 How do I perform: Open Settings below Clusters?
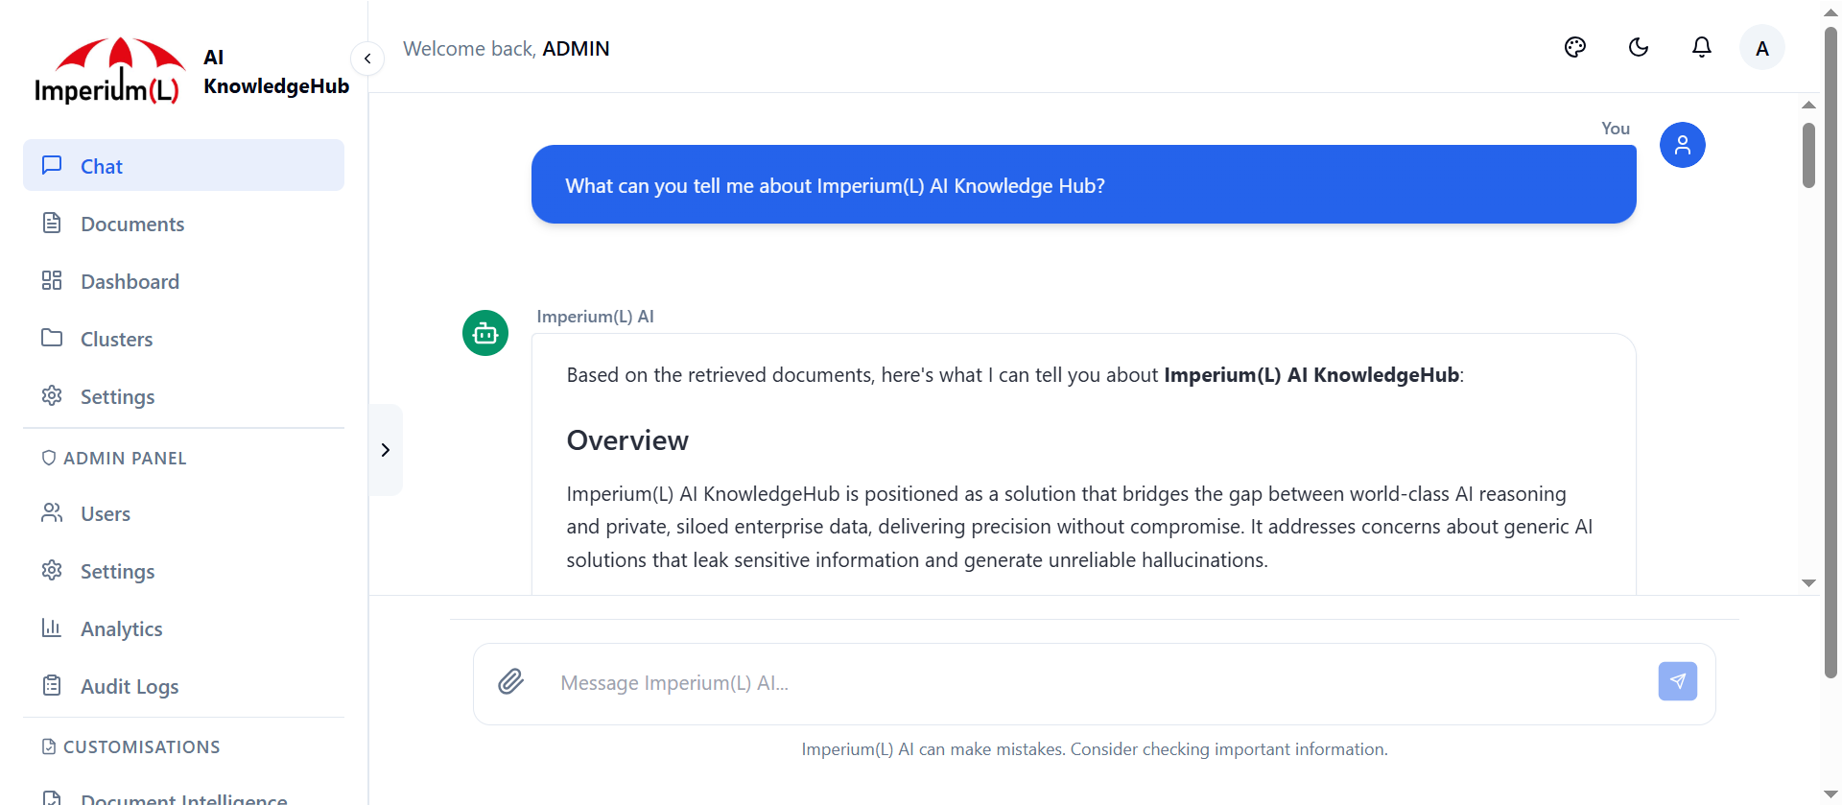[x=183, y=396]
